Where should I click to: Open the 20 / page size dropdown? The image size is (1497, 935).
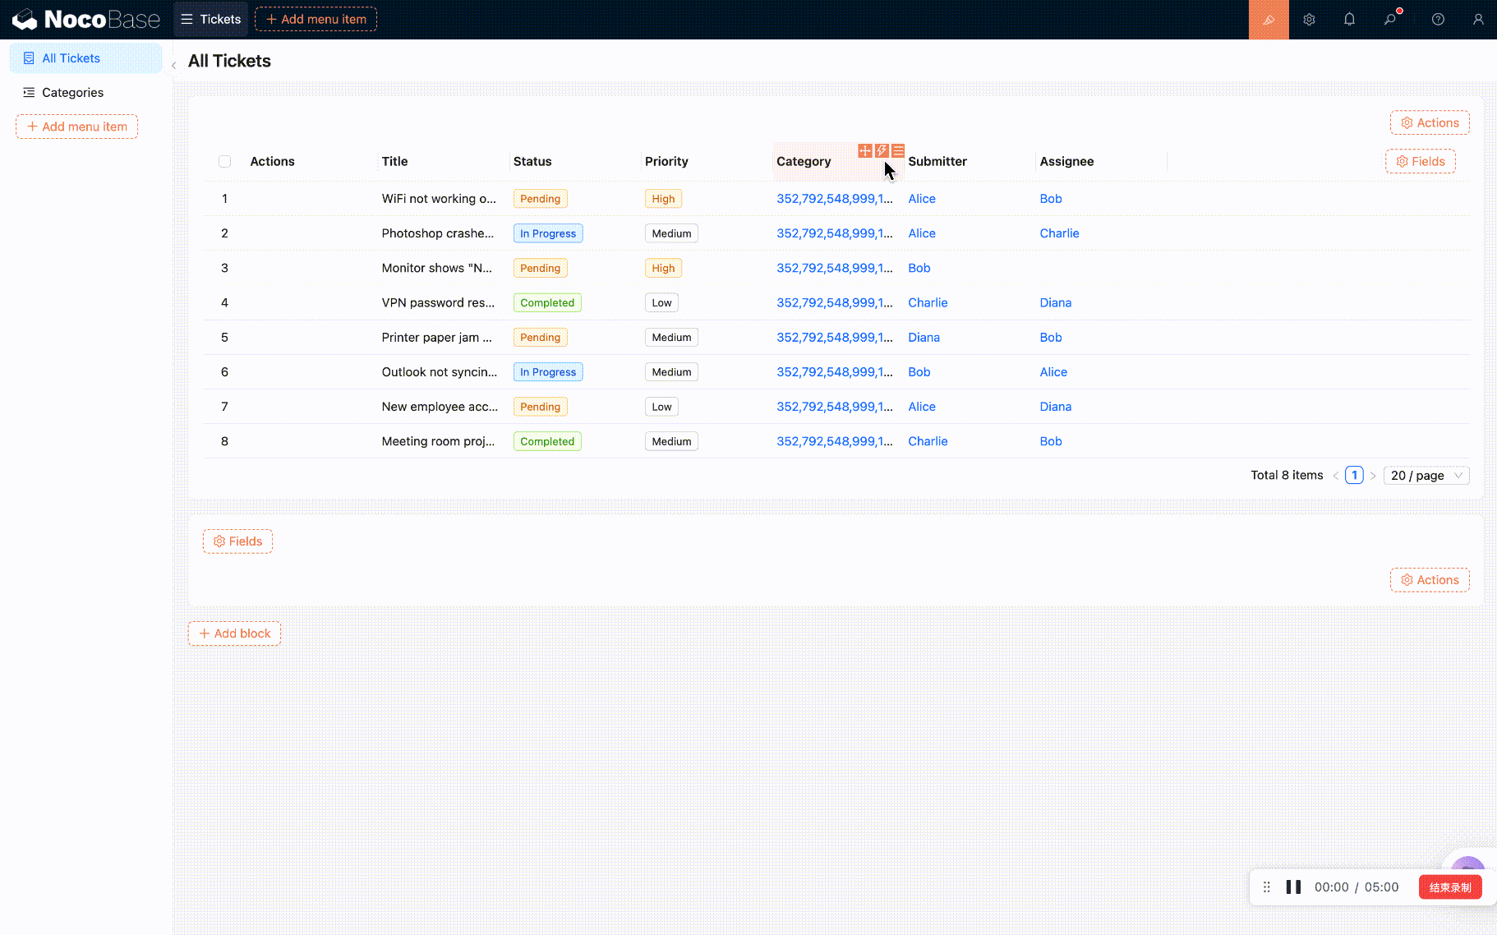[1426, 476]
